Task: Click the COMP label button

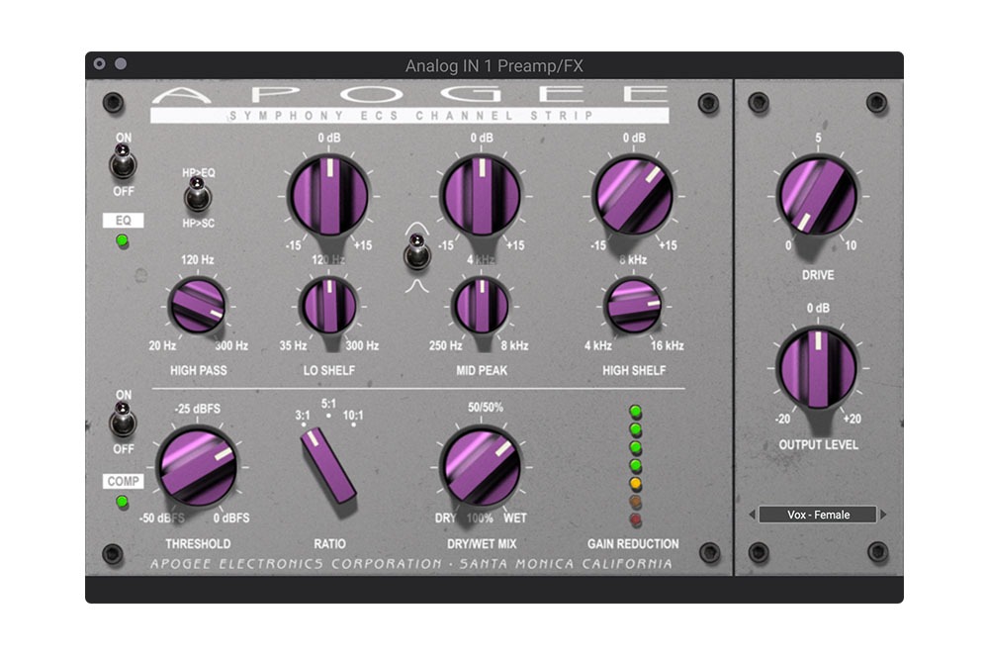Action: tap(123, 482)
